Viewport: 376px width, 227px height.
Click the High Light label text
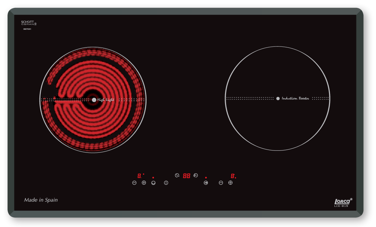(106, 100)
